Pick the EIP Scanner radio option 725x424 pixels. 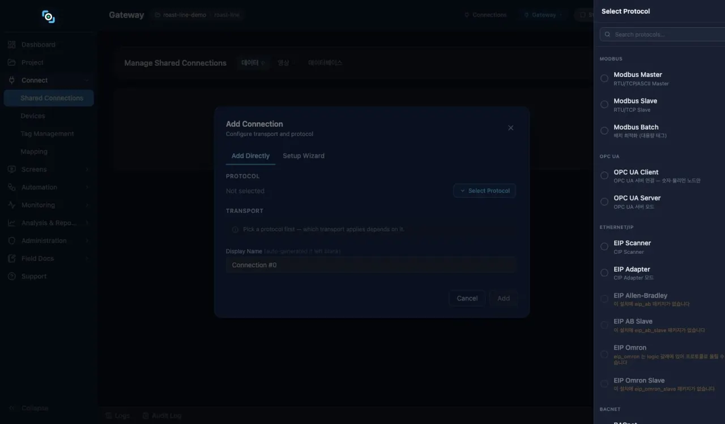coord(604,247)
